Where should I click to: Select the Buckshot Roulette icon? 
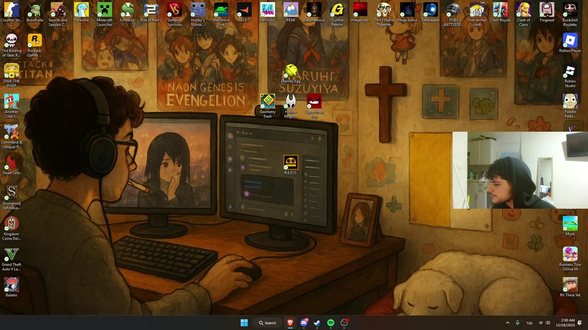(570, 14)
